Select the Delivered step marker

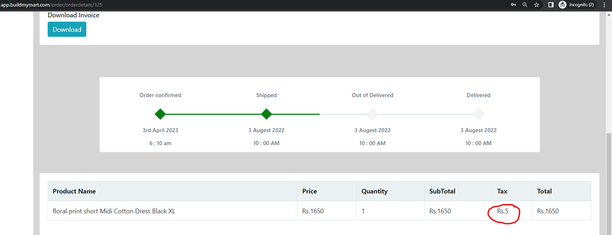coord(479,114)
